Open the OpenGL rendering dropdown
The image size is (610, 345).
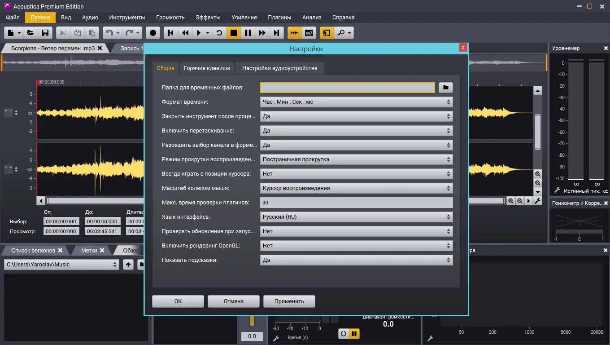(x=356, y=246)
